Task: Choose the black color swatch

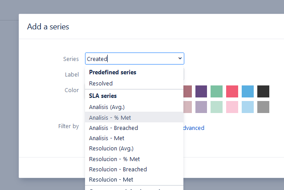Action: (x=263, y=91)
